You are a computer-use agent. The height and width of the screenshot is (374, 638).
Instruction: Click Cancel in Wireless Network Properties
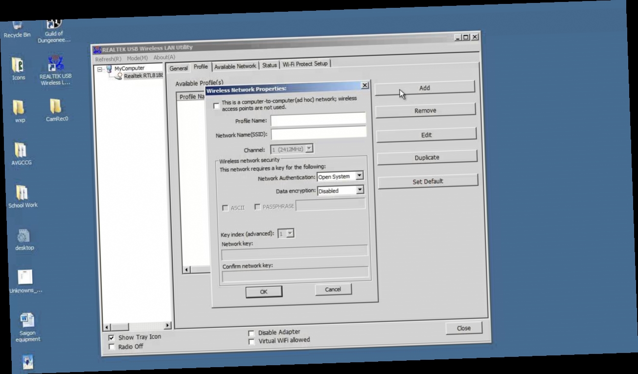pos(333,289)
